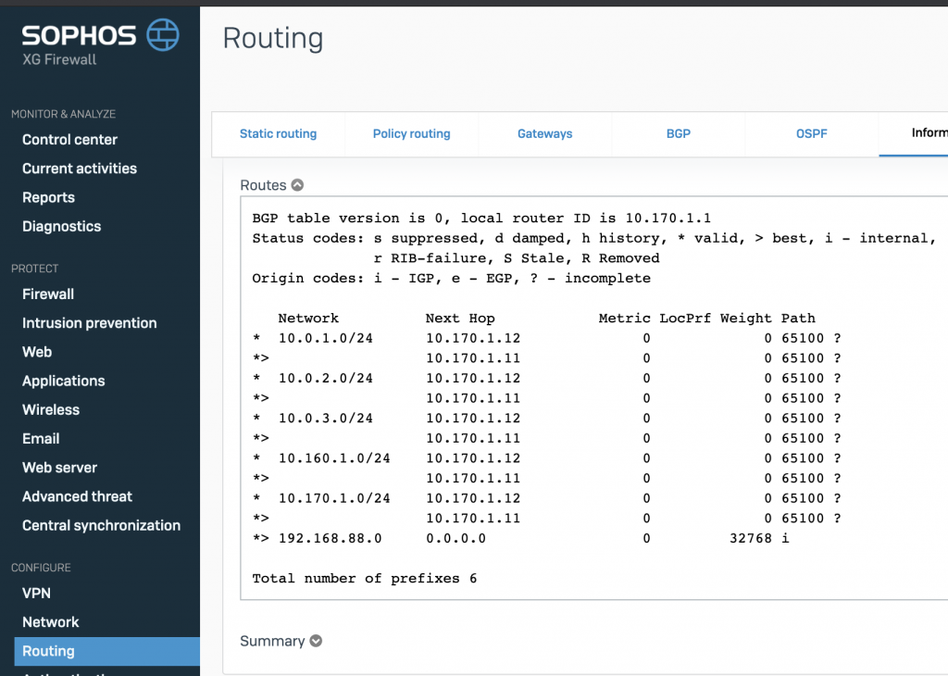Select Firewall in the Protect section
The height and width of the screenshot is (676, 948).
(48, 294)
